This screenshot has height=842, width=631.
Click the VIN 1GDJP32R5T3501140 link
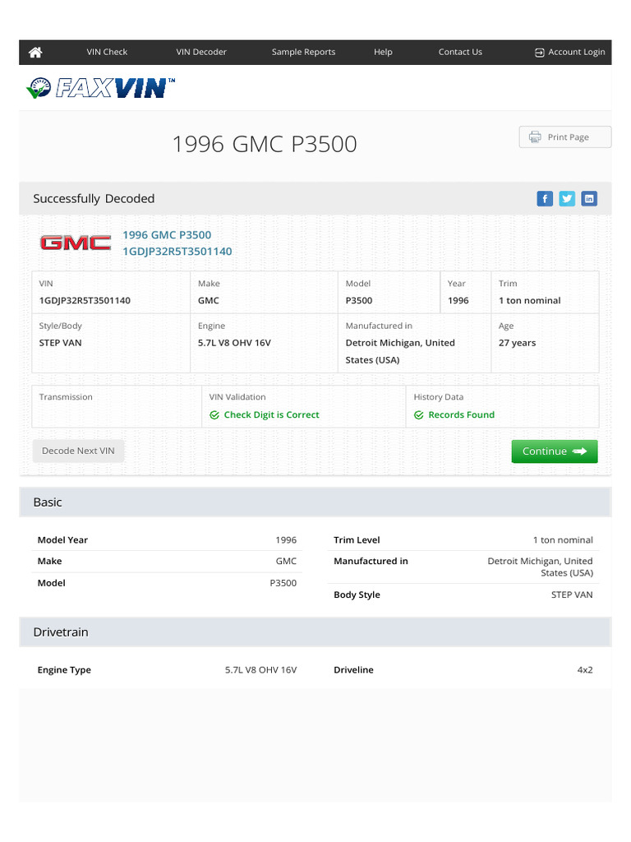coord(177,252)
